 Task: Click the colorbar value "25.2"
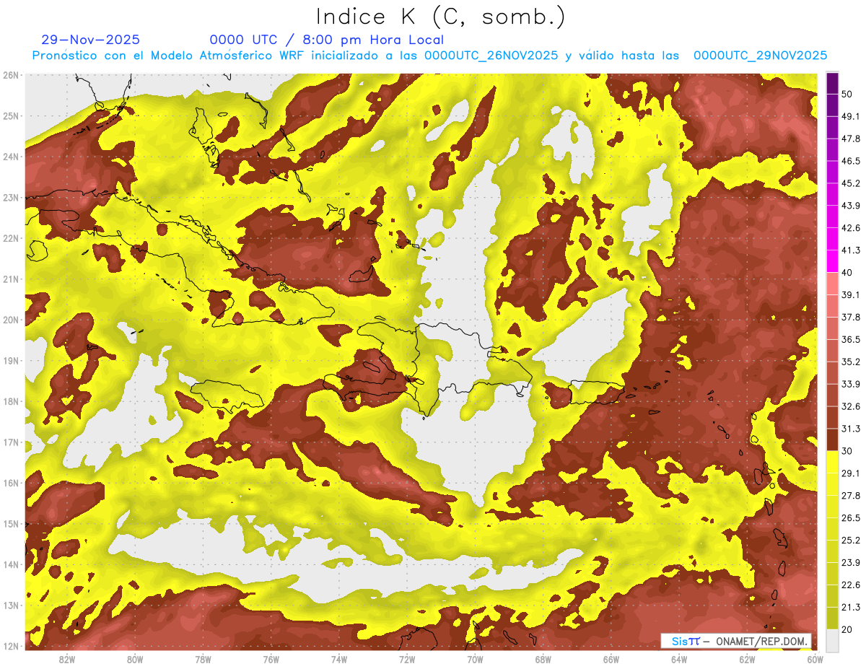[x=851, y=541]
